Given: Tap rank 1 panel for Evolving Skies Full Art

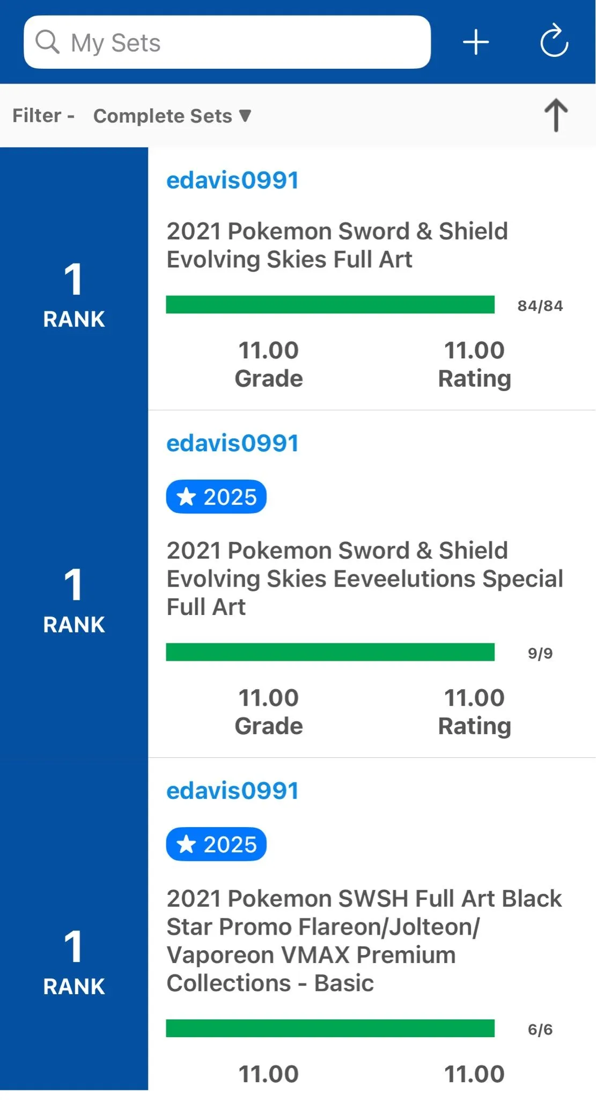Looking at the screenshot, I should pos(74,279).
